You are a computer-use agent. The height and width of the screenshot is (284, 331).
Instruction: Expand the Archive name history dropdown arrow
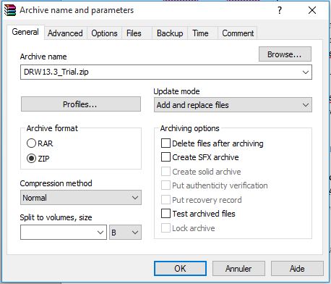[x=306, y=72]
